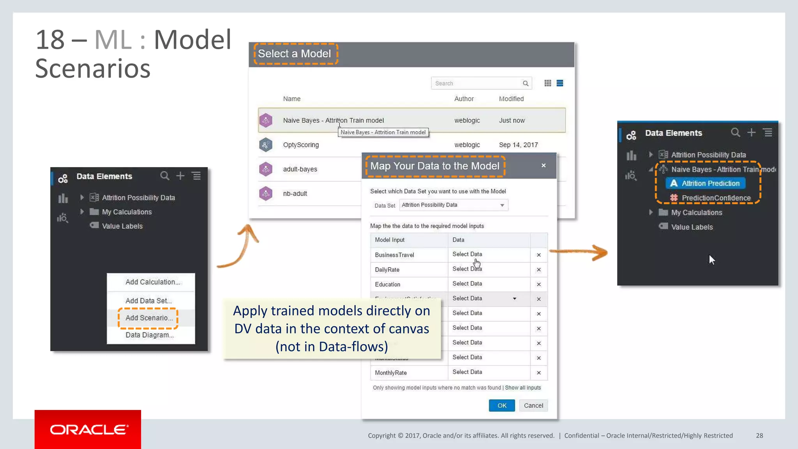Open hamburger menu in left Data Elements panel
The image size is (798, 449).
pos(196,176)
